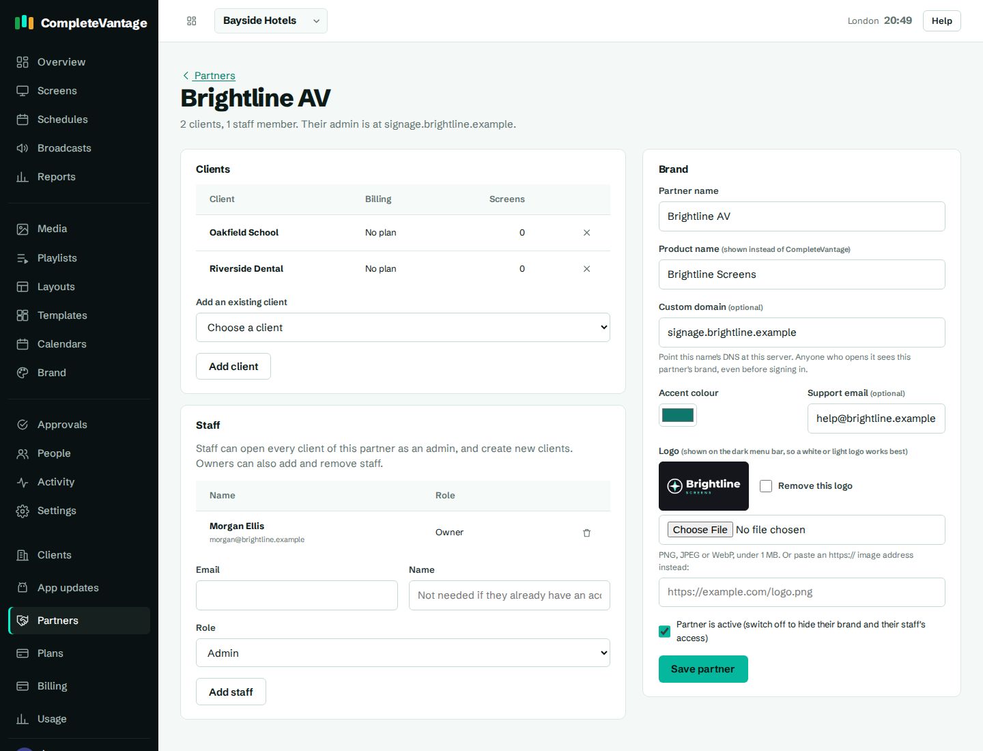The width and height of the screenshot is (983, 751).
Task: Click the logo image address field
Action: coord(802,592)
